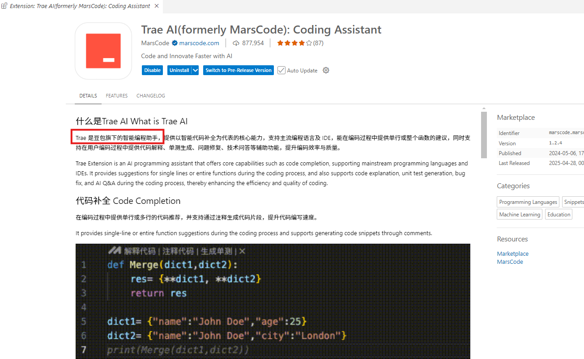Click the Resources sidebar heading
This screenshot has height=359, width=584.
point(512,239)
